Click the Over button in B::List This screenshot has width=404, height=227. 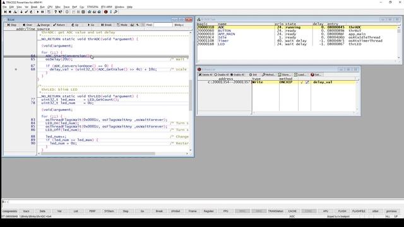27,25
